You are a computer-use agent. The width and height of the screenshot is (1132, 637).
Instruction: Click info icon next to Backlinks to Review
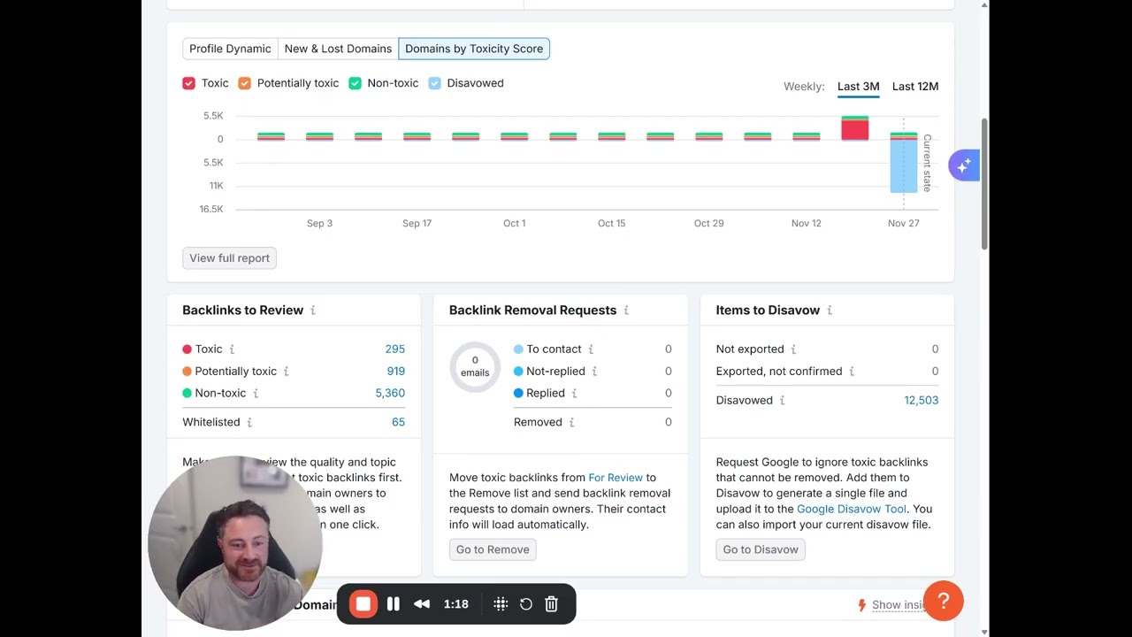tap(313, 311)
